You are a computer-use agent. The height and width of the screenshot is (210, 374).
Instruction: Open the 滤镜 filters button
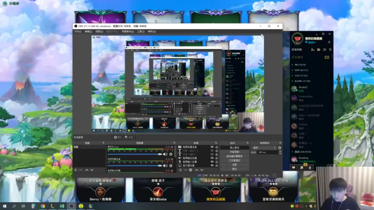click(129, 137)
